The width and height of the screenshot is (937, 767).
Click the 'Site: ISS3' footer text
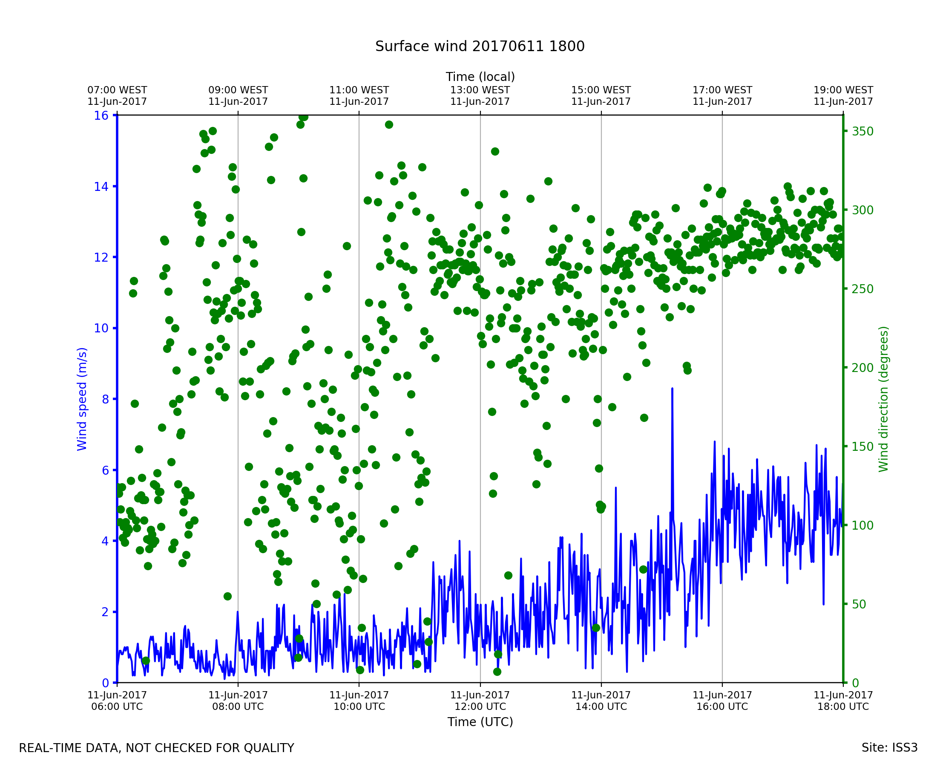coord(889,747)
